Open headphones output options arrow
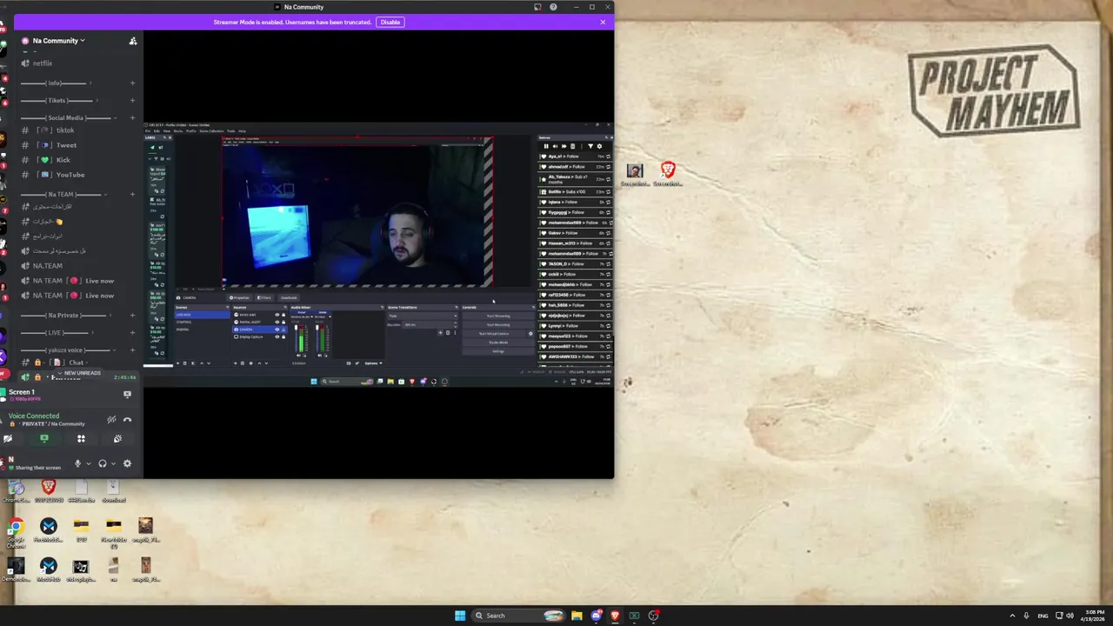The image size is (1113, 626). coord(113,463)
